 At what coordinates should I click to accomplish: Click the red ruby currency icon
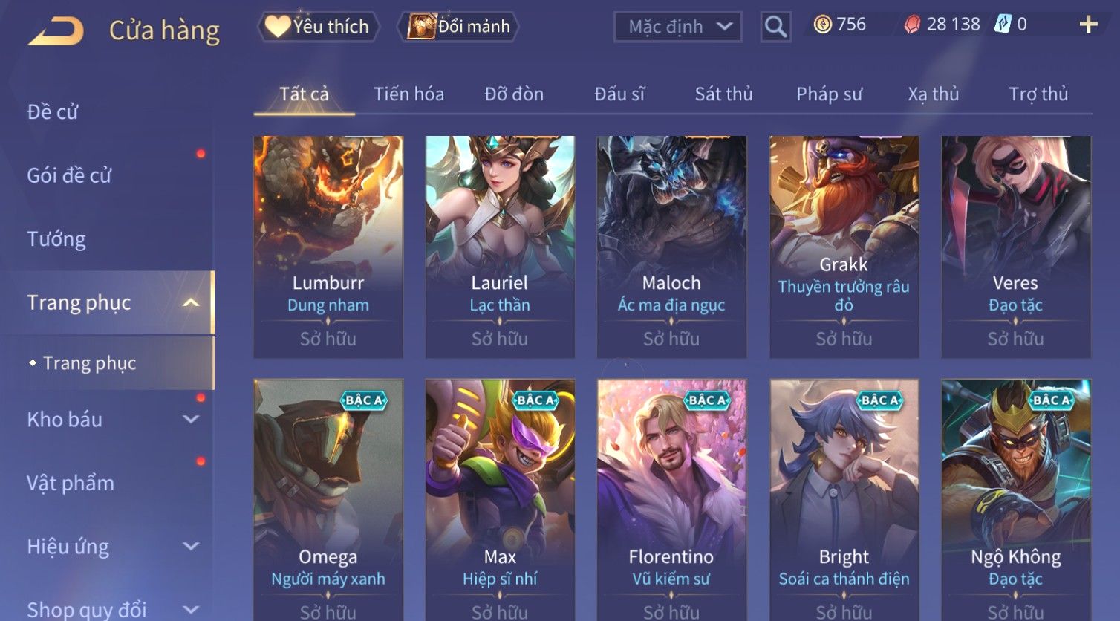click(912, 25)
